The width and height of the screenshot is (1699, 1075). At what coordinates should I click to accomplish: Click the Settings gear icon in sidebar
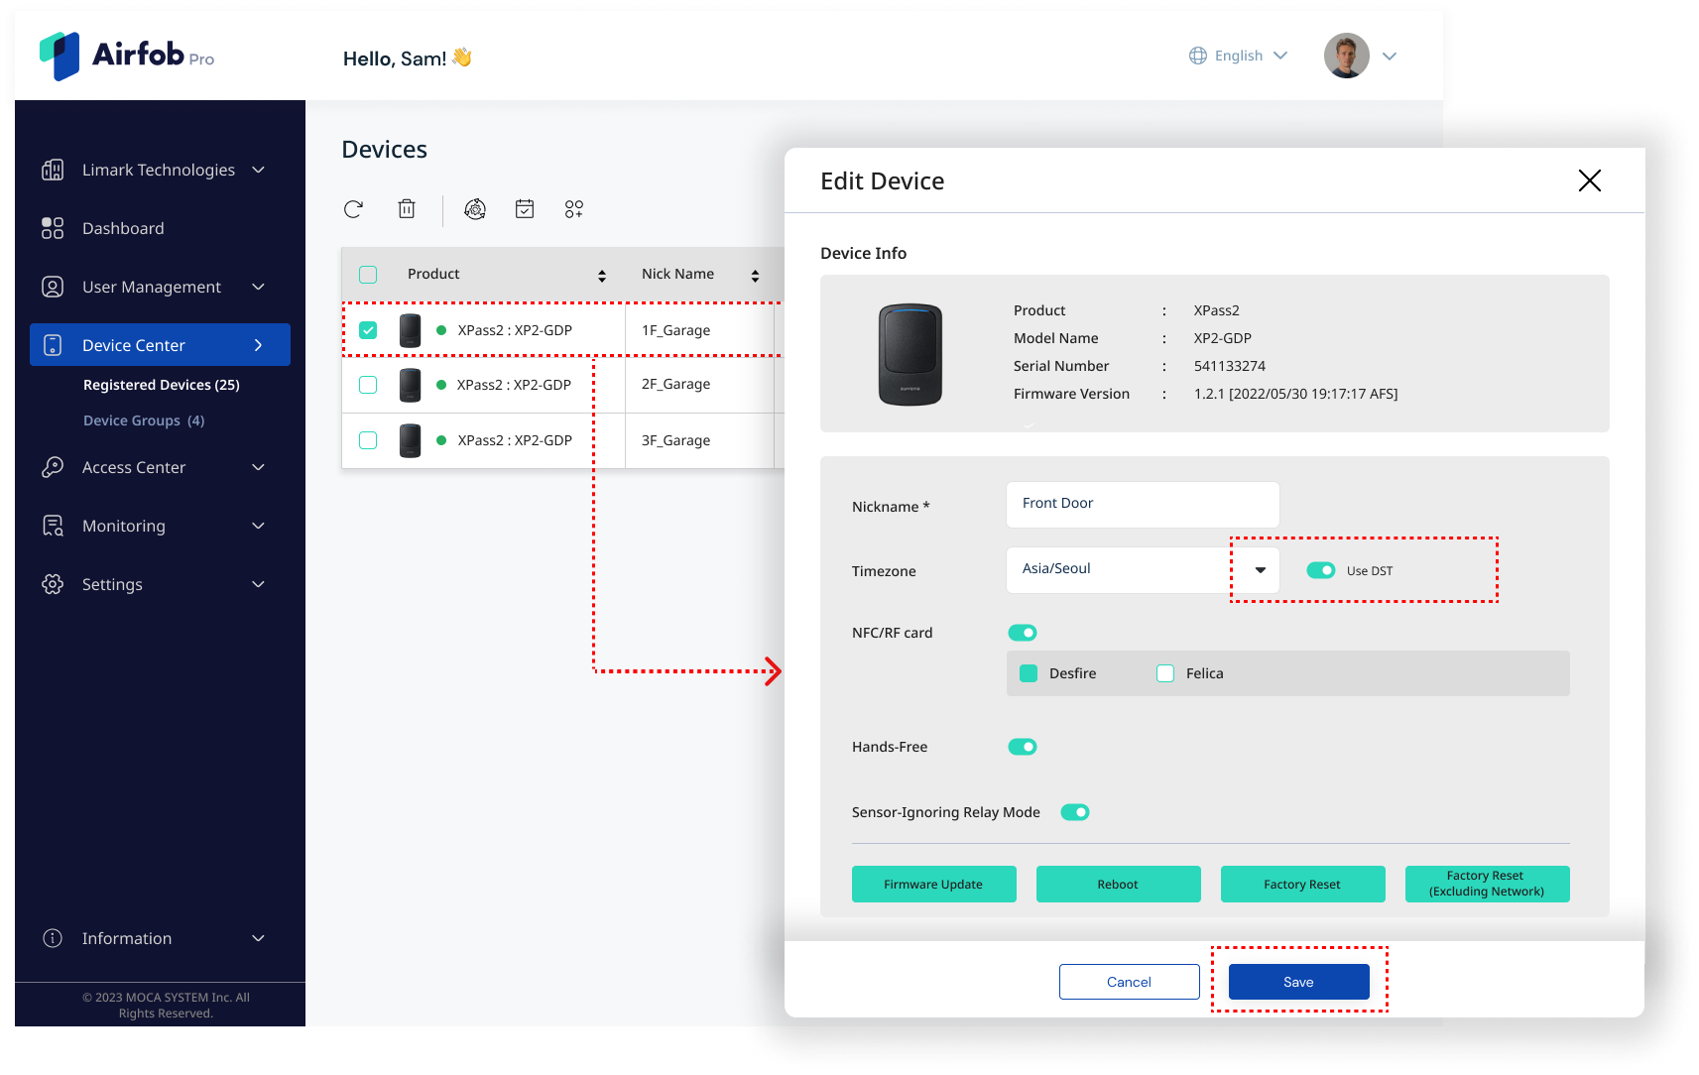53,584
